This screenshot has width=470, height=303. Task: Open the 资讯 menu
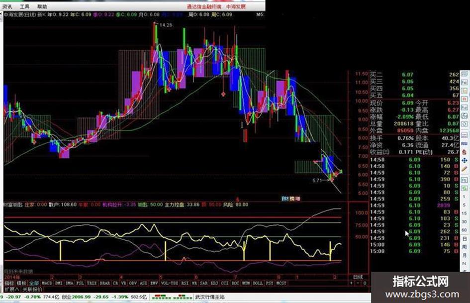point(7,6)
